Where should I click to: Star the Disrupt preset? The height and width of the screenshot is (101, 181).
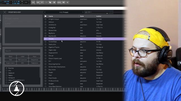click(x=46, y=56)
